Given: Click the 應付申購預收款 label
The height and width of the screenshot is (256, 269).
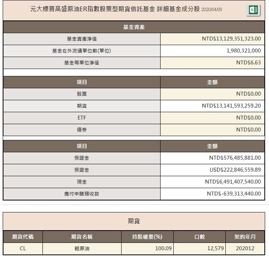Looking at the screenshot, I should point(82,194).
